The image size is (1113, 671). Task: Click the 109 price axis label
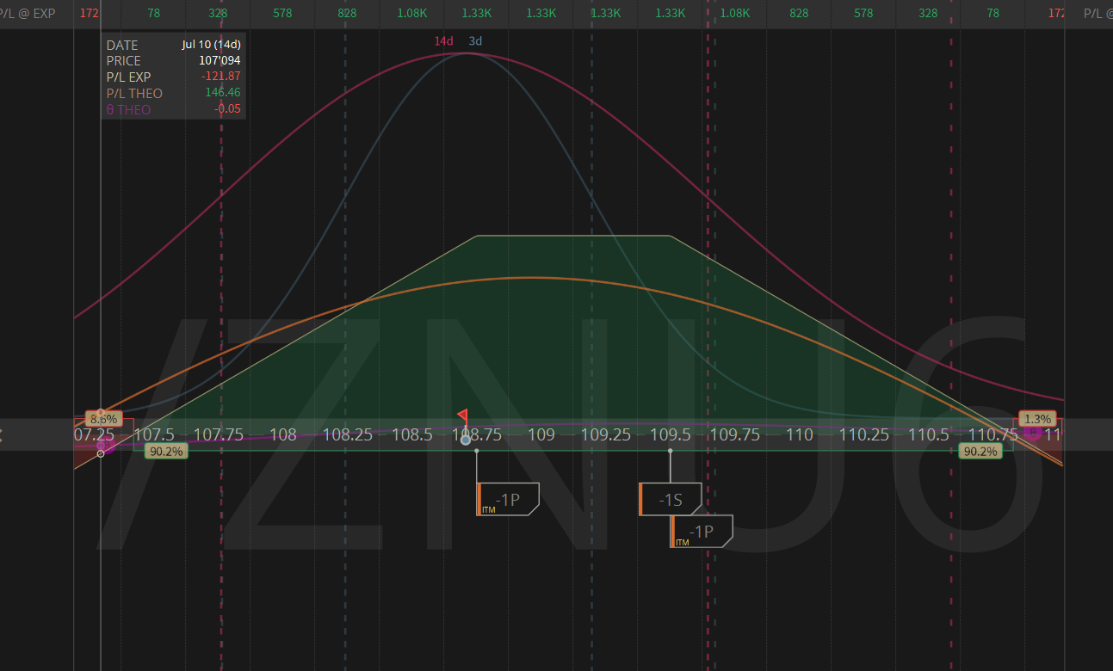[x=541, y=435]
